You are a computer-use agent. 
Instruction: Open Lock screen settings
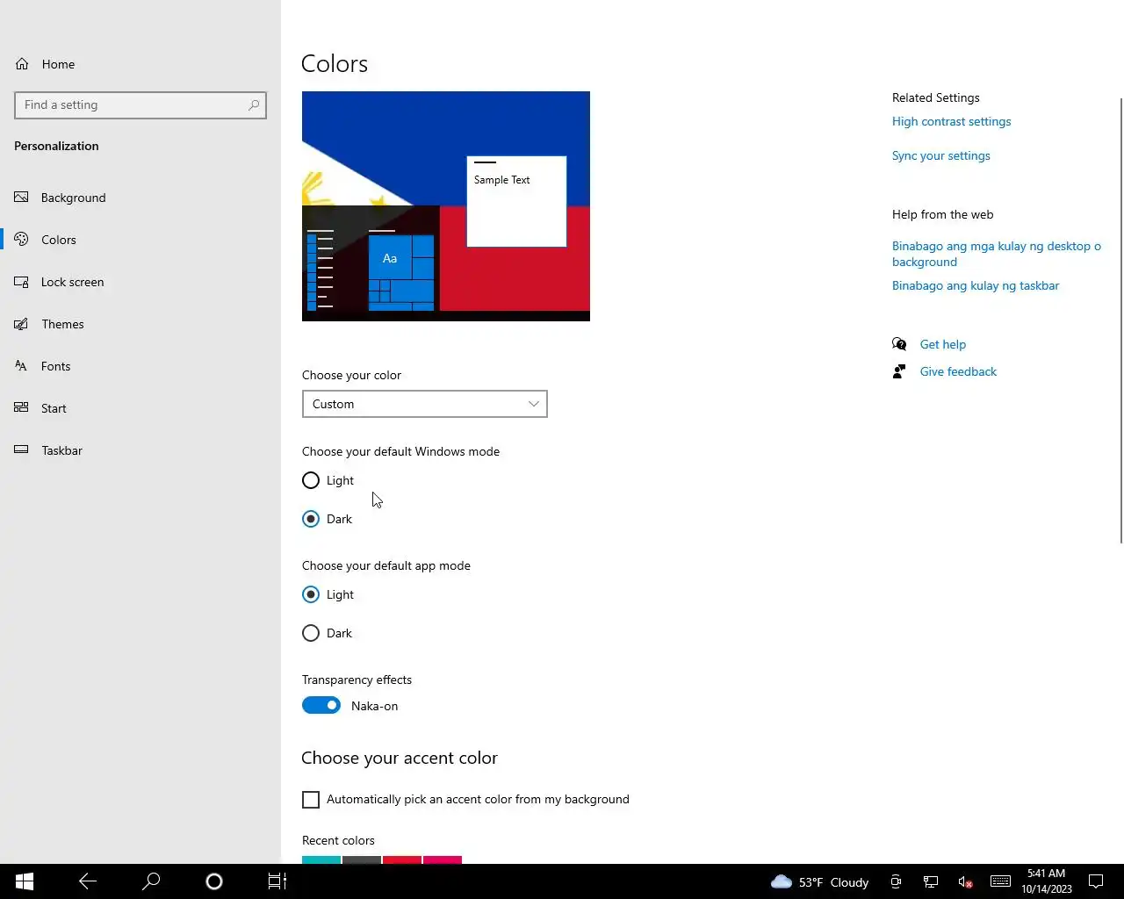[x=140, y=282]
